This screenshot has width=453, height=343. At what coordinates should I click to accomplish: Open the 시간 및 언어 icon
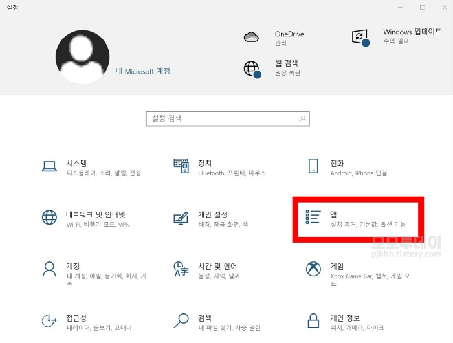click(x=181, y=269)
